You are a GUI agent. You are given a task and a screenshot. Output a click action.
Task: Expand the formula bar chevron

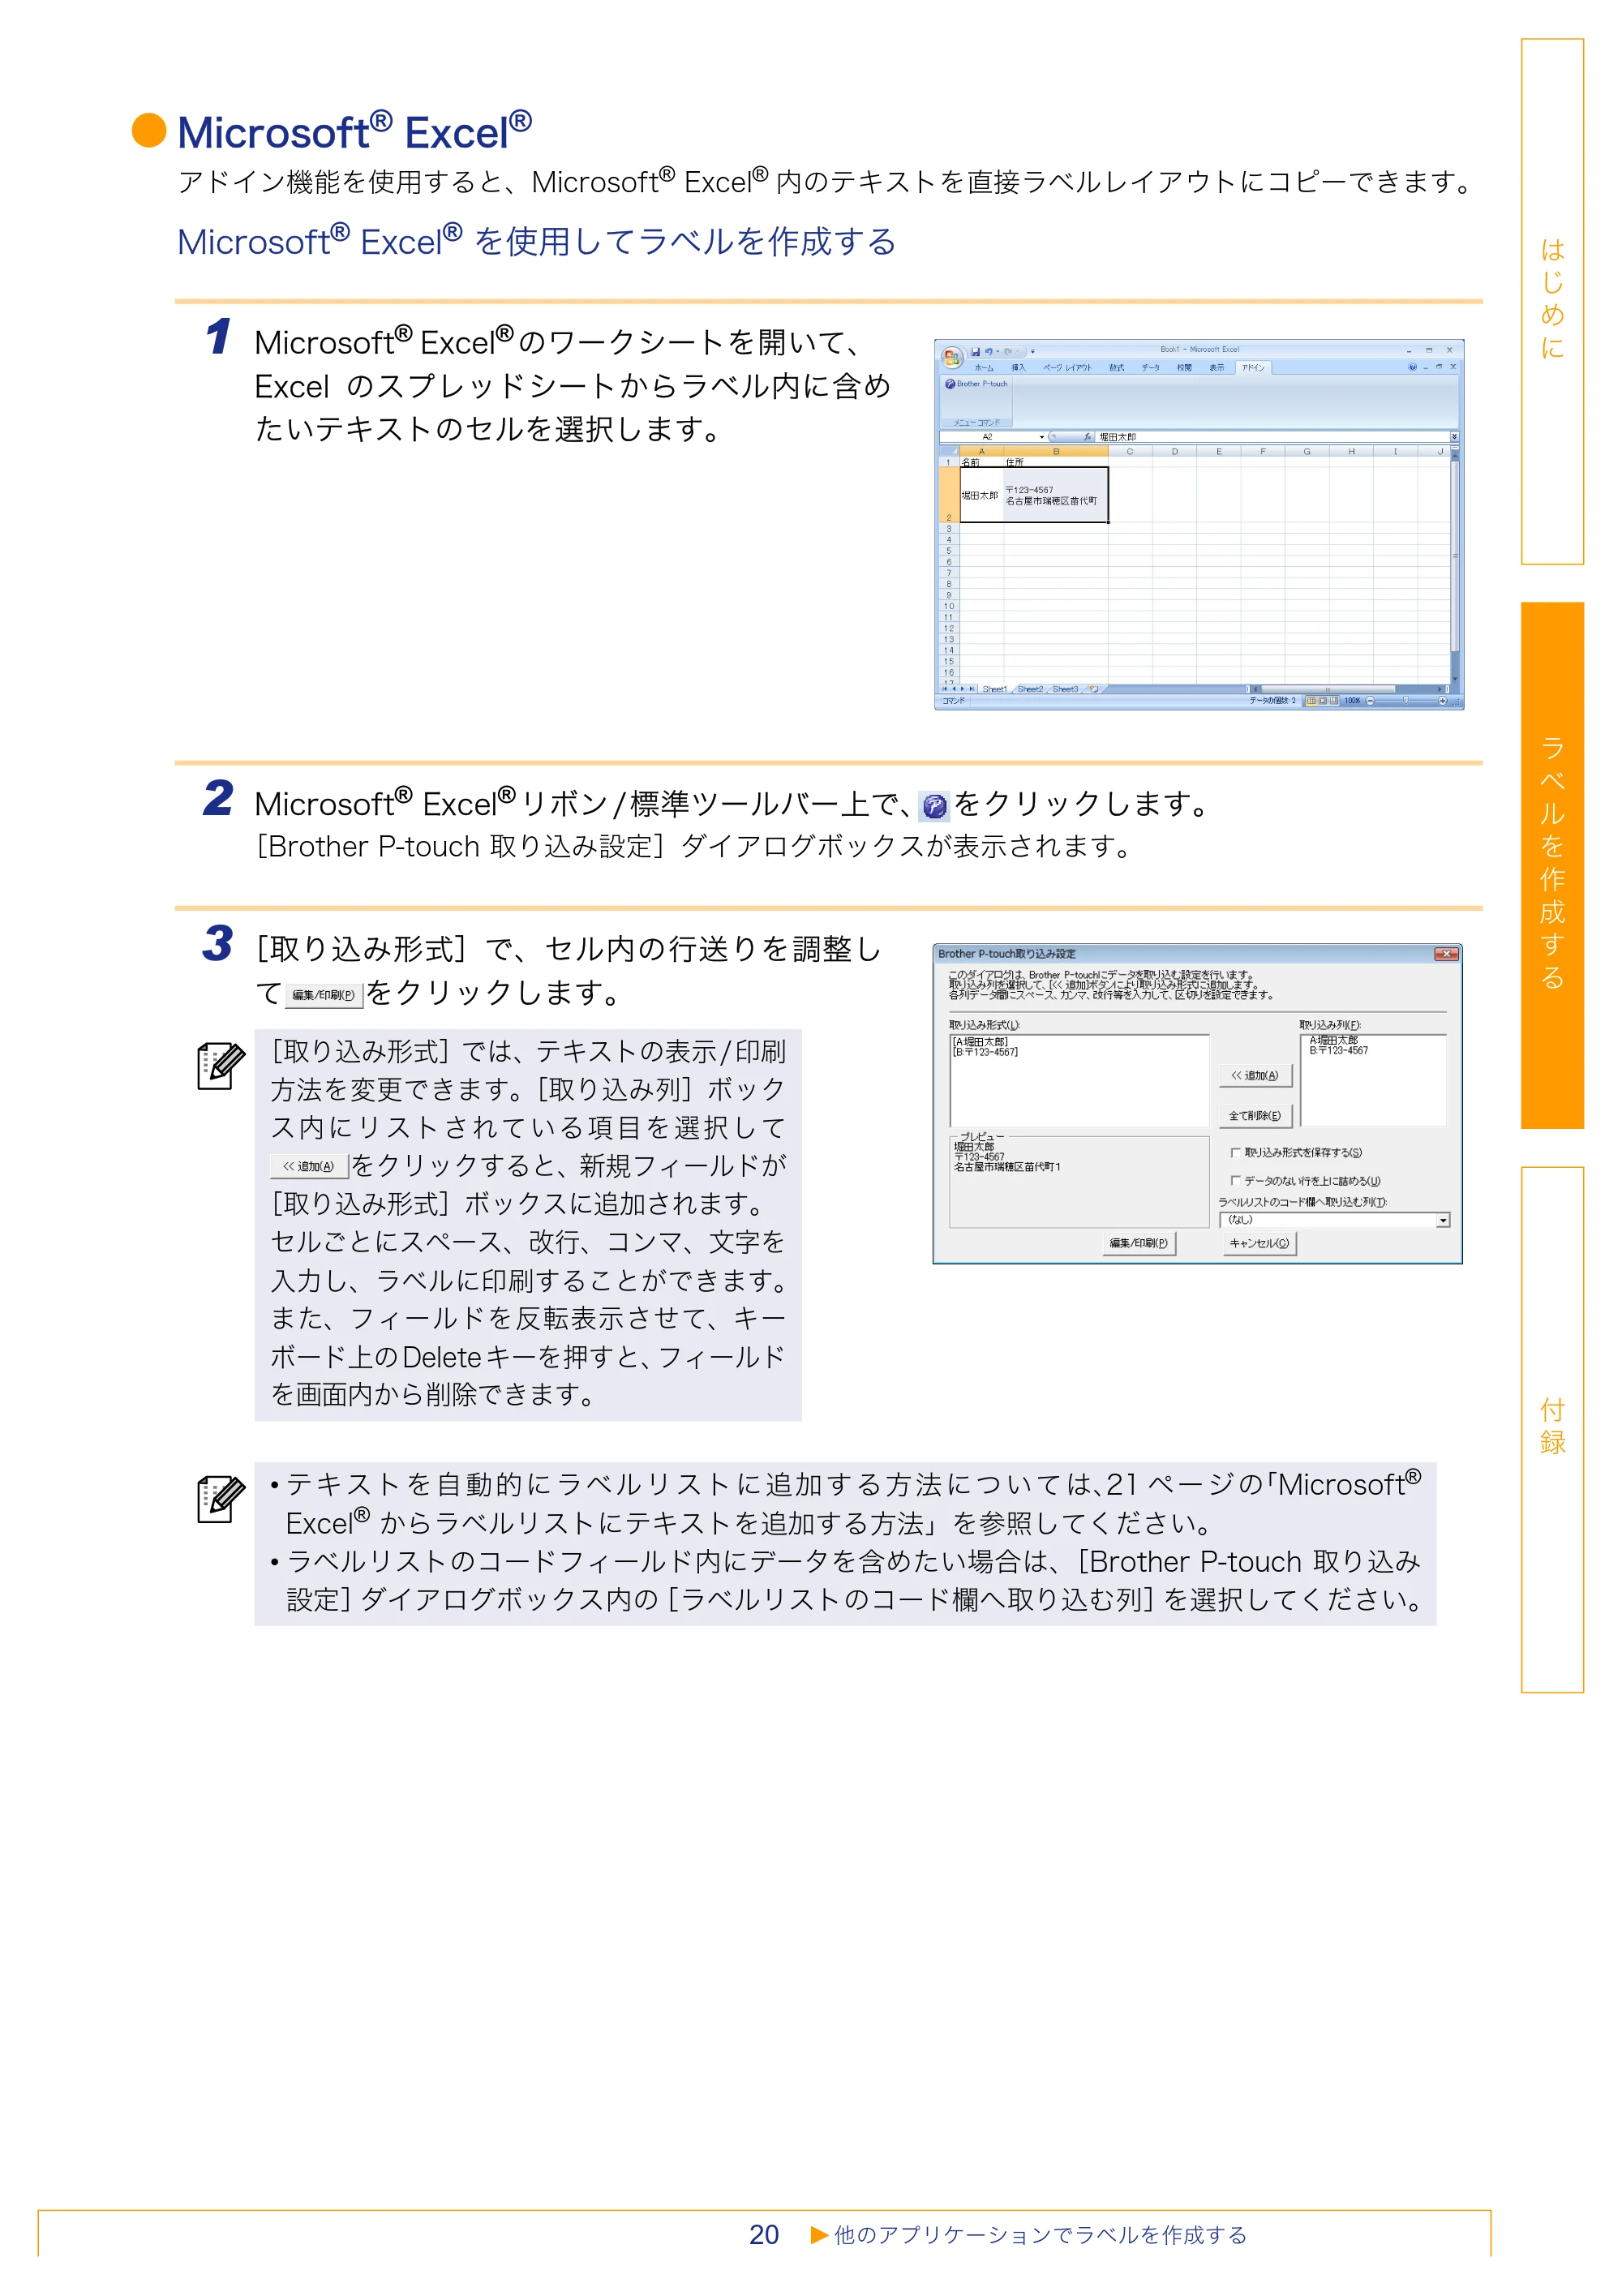(1454, 437)
